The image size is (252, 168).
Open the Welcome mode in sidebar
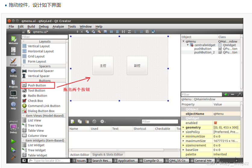(x=13, y=40)
